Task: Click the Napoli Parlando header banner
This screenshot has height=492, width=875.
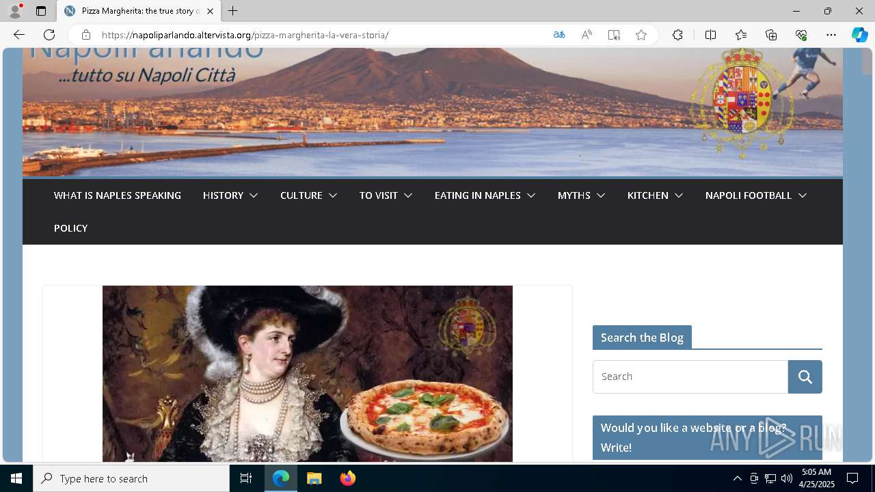Action: (x=433, y=112)
